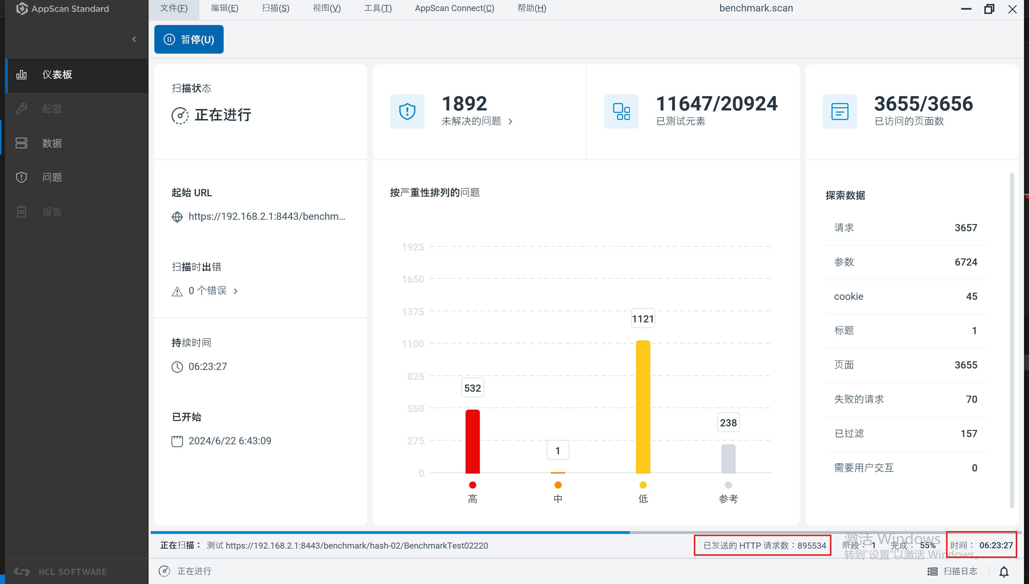This screenshot has width=1029, height=584.
Task: Open the scan log (扫描日志) icon
Action: pyautogui.click(x=933, y=571)
